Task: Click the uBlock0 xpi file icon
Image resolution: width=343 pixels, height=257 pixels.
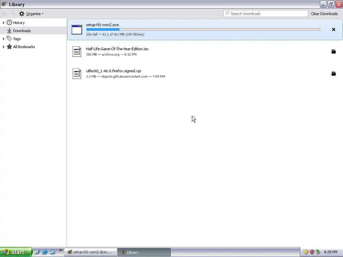Action: 77,74
